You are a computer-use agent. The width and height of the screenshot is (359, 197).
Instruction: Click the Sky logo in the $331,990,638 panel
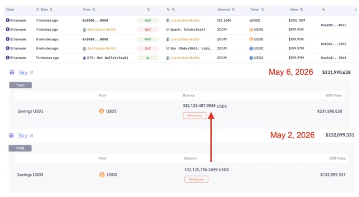[x=12, y=72]
